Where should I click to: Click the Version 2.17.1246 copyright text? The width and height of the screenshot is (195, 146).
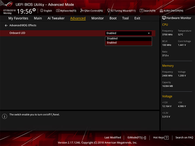(x=97, y=143)
